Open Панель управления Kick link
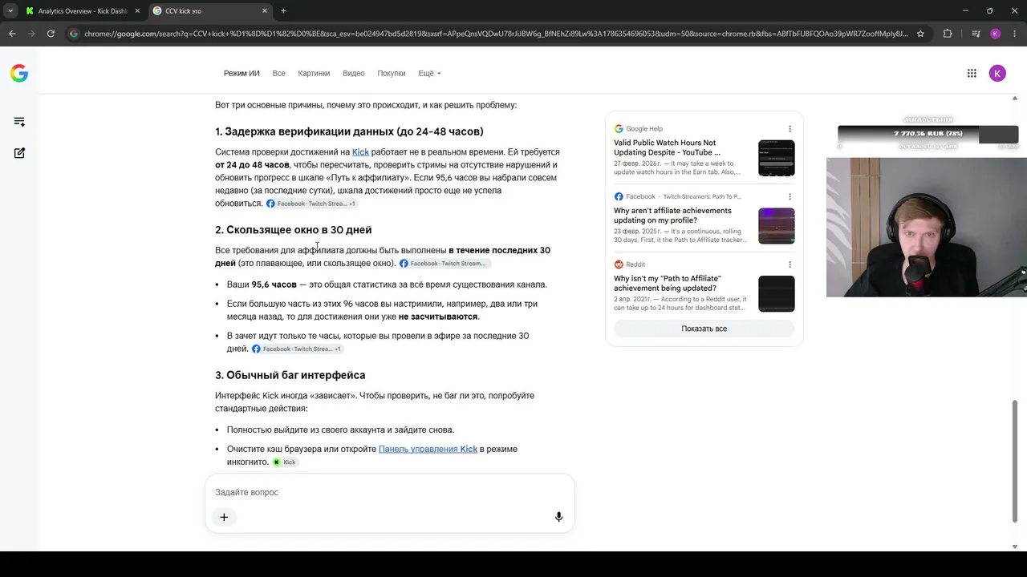The image size is (1027, 577). tap(428, 450)
